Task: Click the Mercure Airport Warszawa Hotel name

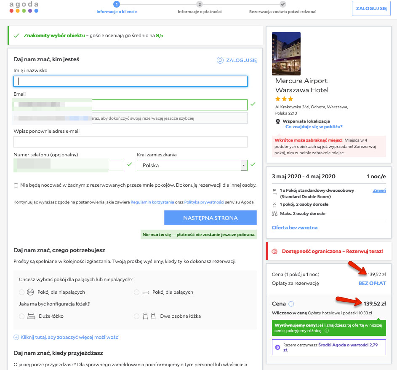Action: coord(302,86)
